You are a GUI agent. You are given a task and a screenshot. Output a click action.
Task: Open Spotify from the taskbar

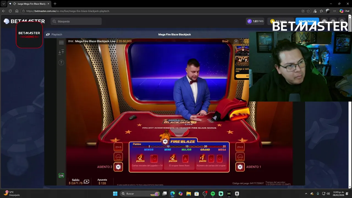[x=213, y=194]
